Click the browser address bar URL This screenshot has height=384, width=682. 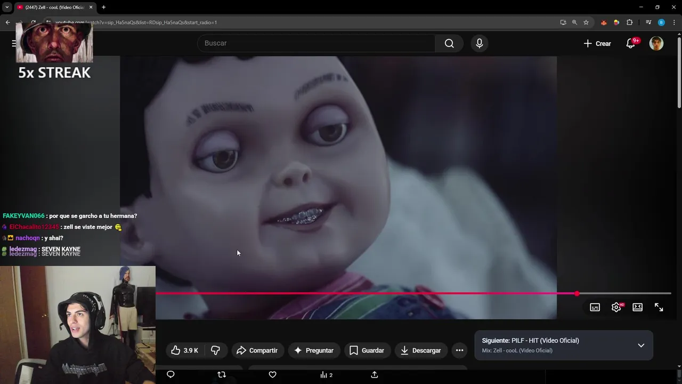tap(136, 22)
